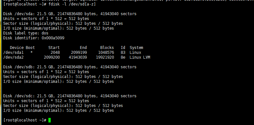Image resolution: width=254 pixels, height=125 pixels.
Task: Click the 41943039 end sector value
Action: click(x=78, y=57)
